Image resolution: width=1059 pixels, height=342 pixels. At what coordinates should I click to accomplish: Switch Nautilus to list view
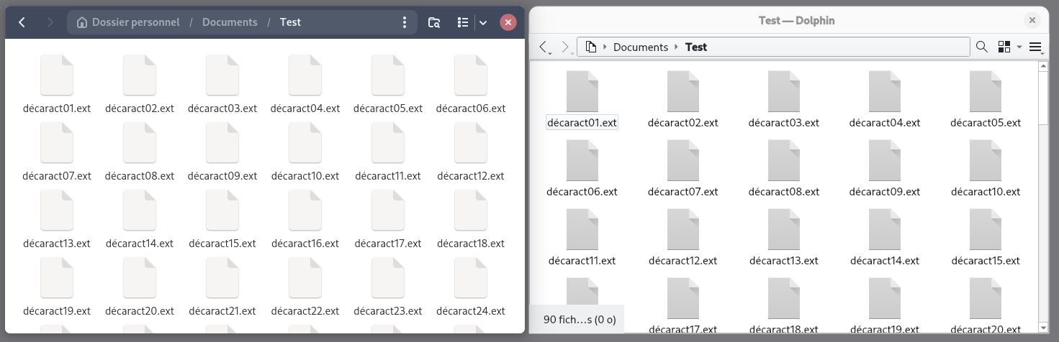(464, 22)
